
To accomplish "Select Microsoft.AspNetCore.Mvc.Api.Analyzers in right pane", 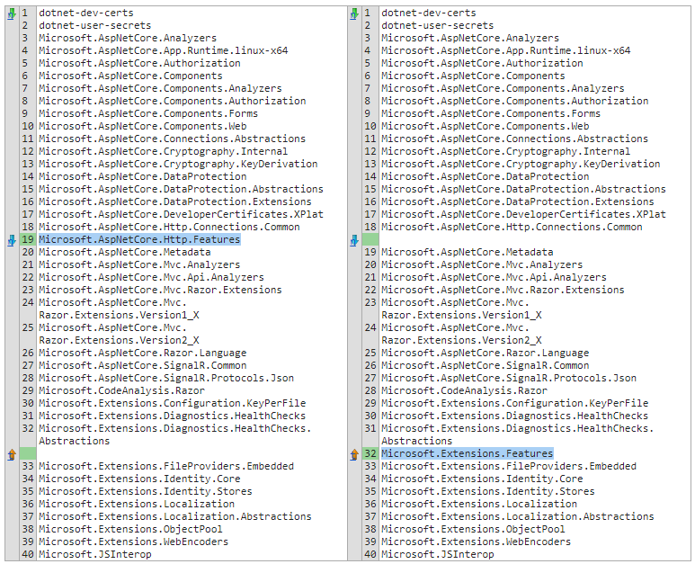I will coord(494,277).
